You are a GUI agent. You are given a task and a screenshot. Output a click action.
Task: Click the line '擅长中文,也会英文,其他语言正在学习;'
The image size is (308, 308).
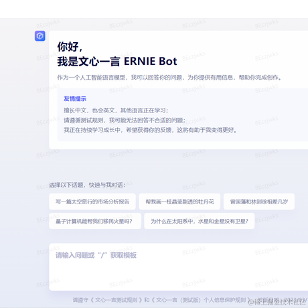[116, 110]
